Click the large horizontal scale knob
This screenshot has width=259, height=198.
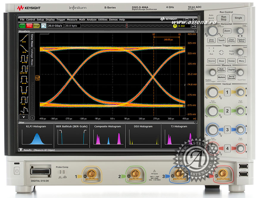(x=213, y=31)
